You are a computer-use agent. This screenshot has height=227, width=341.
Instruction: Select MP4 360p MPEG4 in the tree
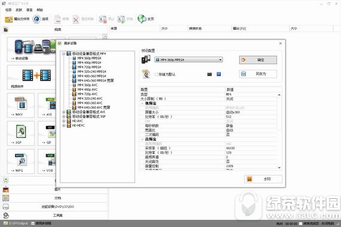coord(89,58)
